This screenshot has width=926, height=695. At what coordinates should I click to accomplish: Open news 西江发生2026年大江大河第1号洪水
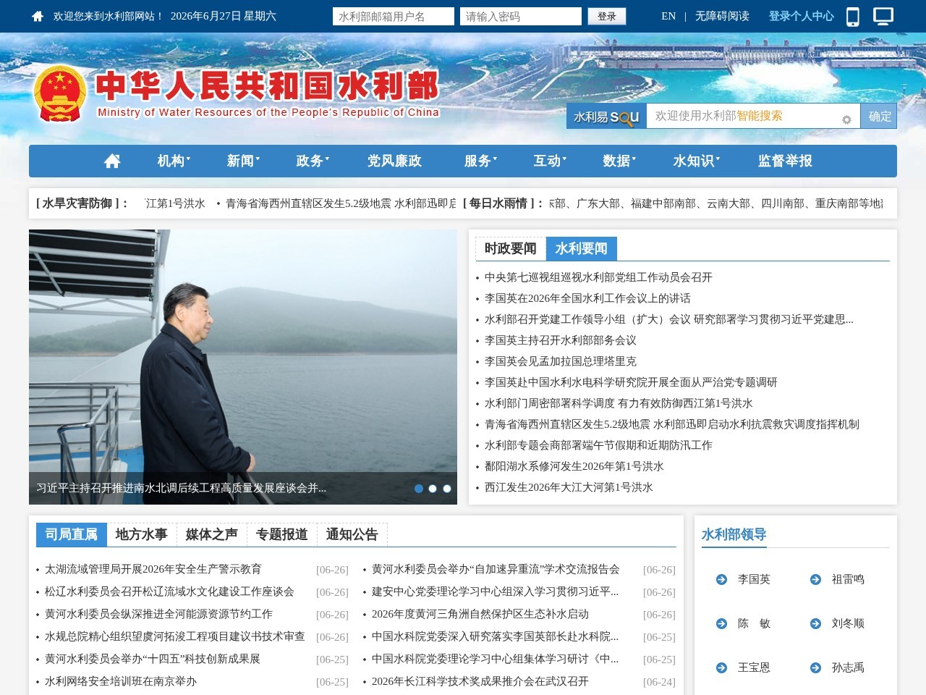click(x=569, y=487)
